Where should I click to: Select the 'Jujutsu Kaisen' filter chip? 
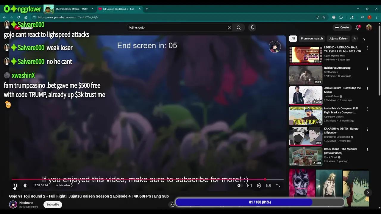338,38
